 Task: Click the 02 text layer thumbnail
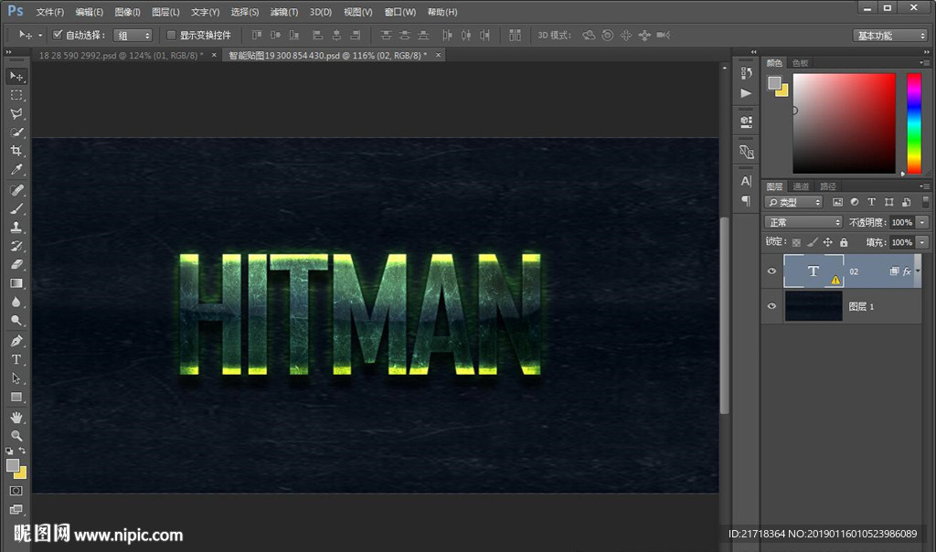813,271
